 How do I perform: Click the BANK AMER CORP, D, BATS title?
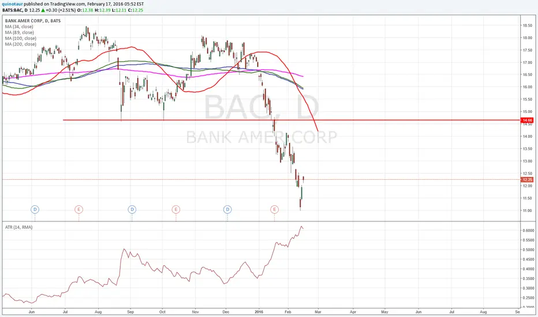coord(32,21)
